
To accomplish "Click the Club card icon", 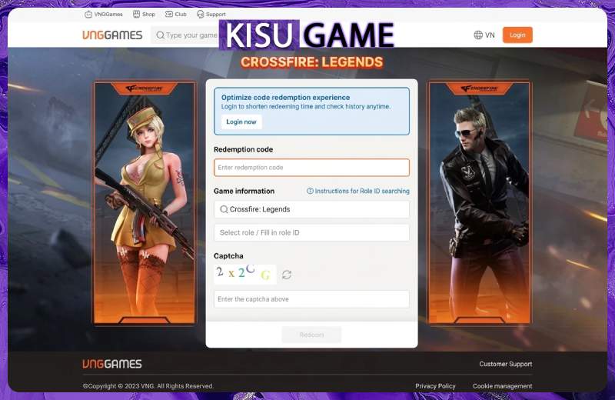I will [168, 14].
